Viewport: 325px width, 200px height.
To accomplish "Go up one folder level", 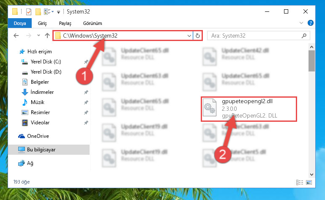I will (x=47, y=36).
